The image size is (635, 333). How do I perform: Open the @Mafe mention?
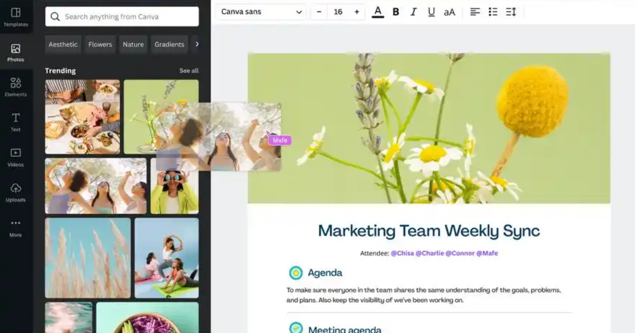[487, 253]
